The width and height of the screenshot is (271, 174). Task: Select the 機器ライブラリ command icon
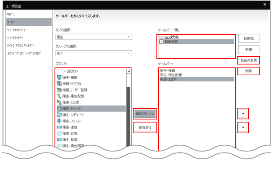(59, 84)
